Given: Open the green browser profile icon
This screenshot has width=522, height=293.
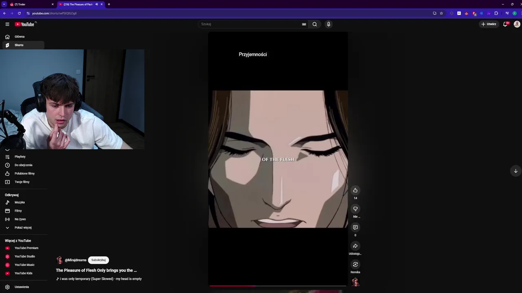Looking at the screenshot, I should click(x=515, y=13).
